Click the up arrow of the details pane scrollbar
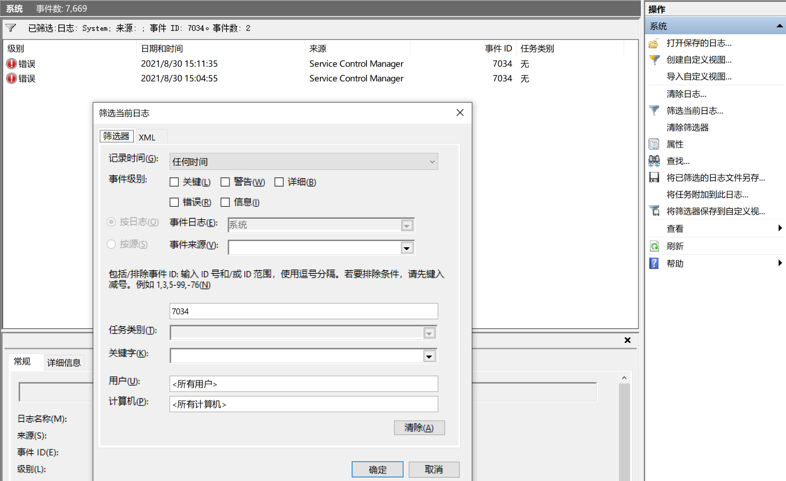The width and height of the screenshot is (786, 481). 624,378
